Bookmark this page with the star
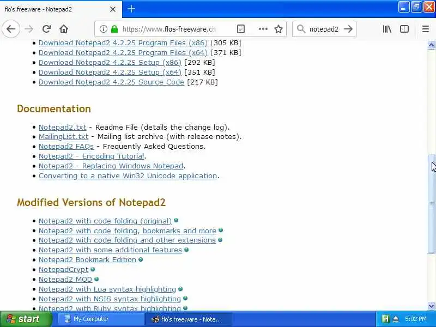436x327 pixels. 278,29
